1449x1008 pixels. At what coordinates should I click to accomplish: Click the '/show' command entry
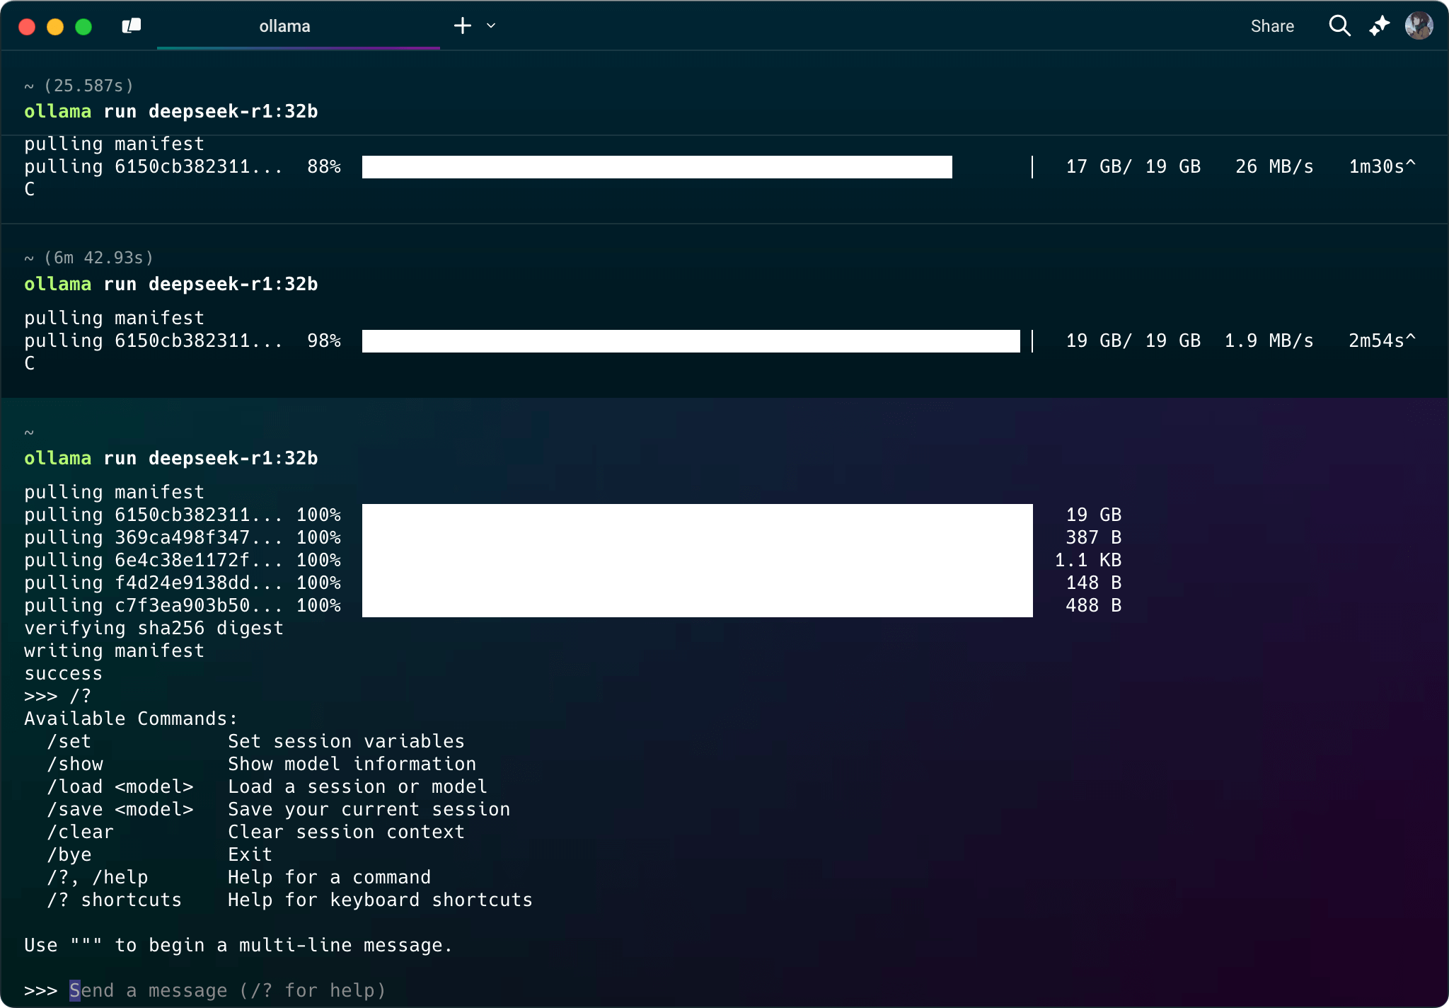tap(75, 764)
